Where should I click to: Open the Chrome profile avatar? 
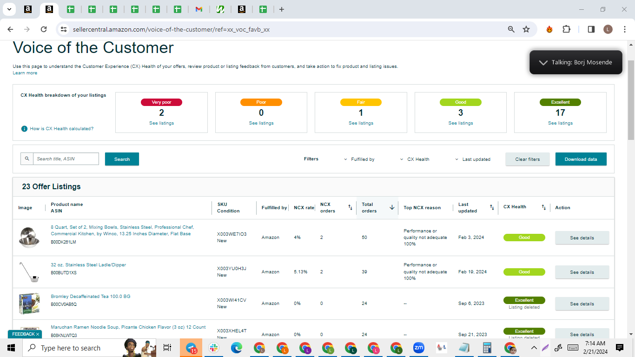point(608,29)
